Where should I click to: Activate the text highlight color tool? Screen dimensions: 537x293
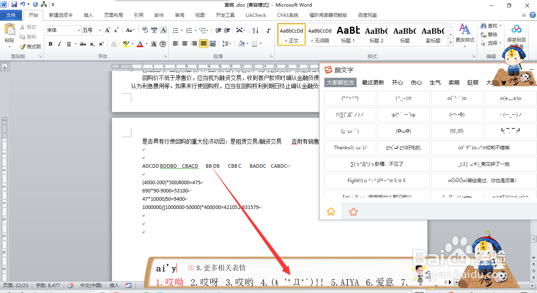[x=127, y=44]
